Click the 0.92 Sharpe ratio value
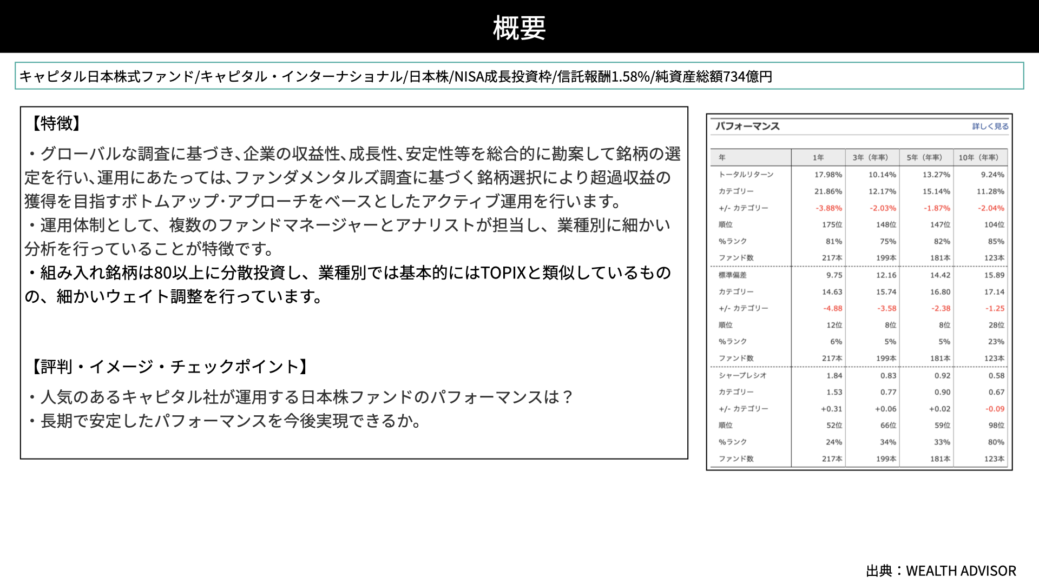The width and height of the screenshot is (1039, 584). [x=943, y=375]
